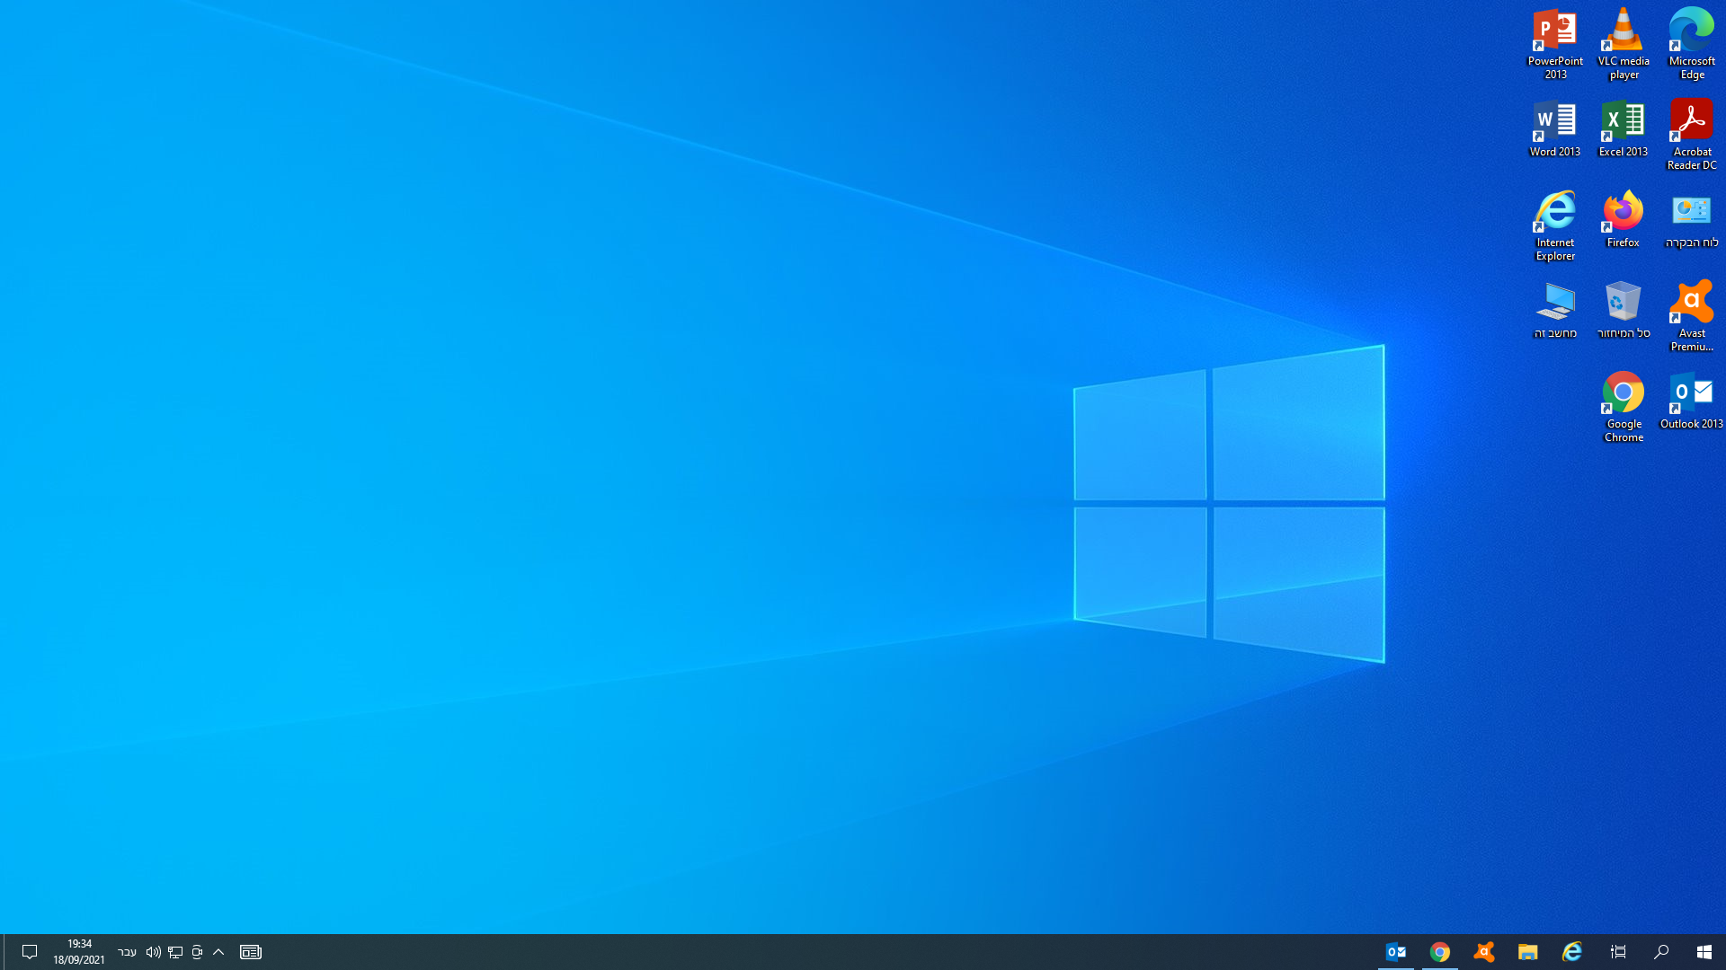Expand hidden system tray icons chevron
Viewport: 1726px width, 970px height.
click(x=218, y=952)
